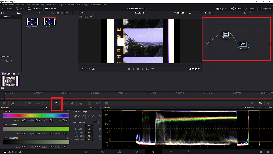
Task: Open the Playback menu
Action: point(63,5)
